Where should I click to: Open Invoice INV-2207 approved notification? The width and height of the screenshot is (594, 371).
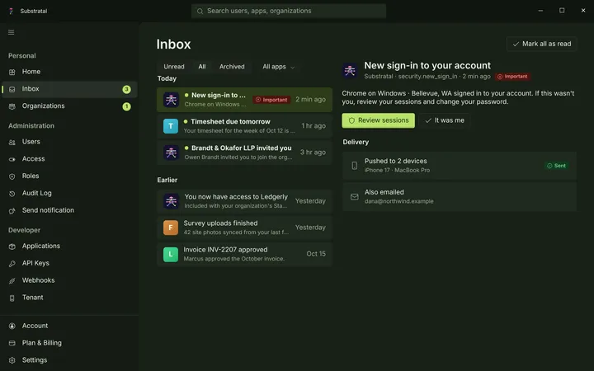point(244,254)
